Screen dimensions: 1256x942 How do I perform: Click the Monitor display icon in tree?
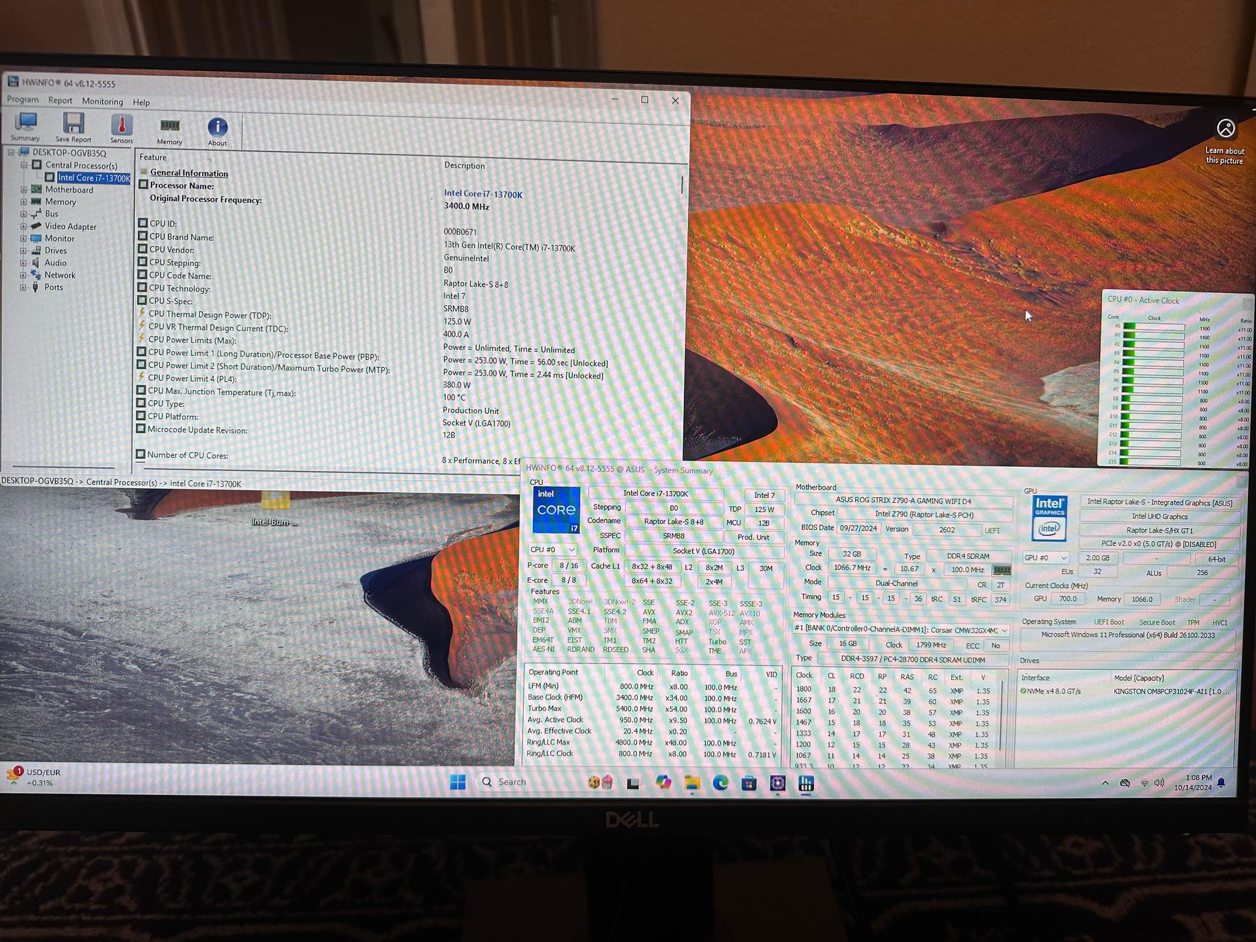[36, 238]
